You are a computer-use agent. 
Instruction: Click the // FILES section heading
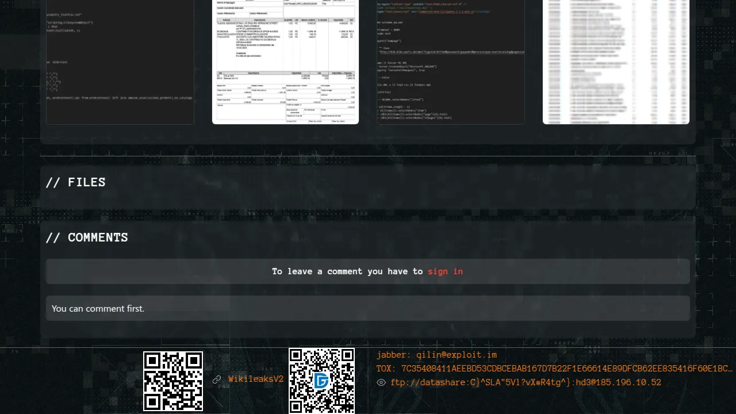[76, 182]
